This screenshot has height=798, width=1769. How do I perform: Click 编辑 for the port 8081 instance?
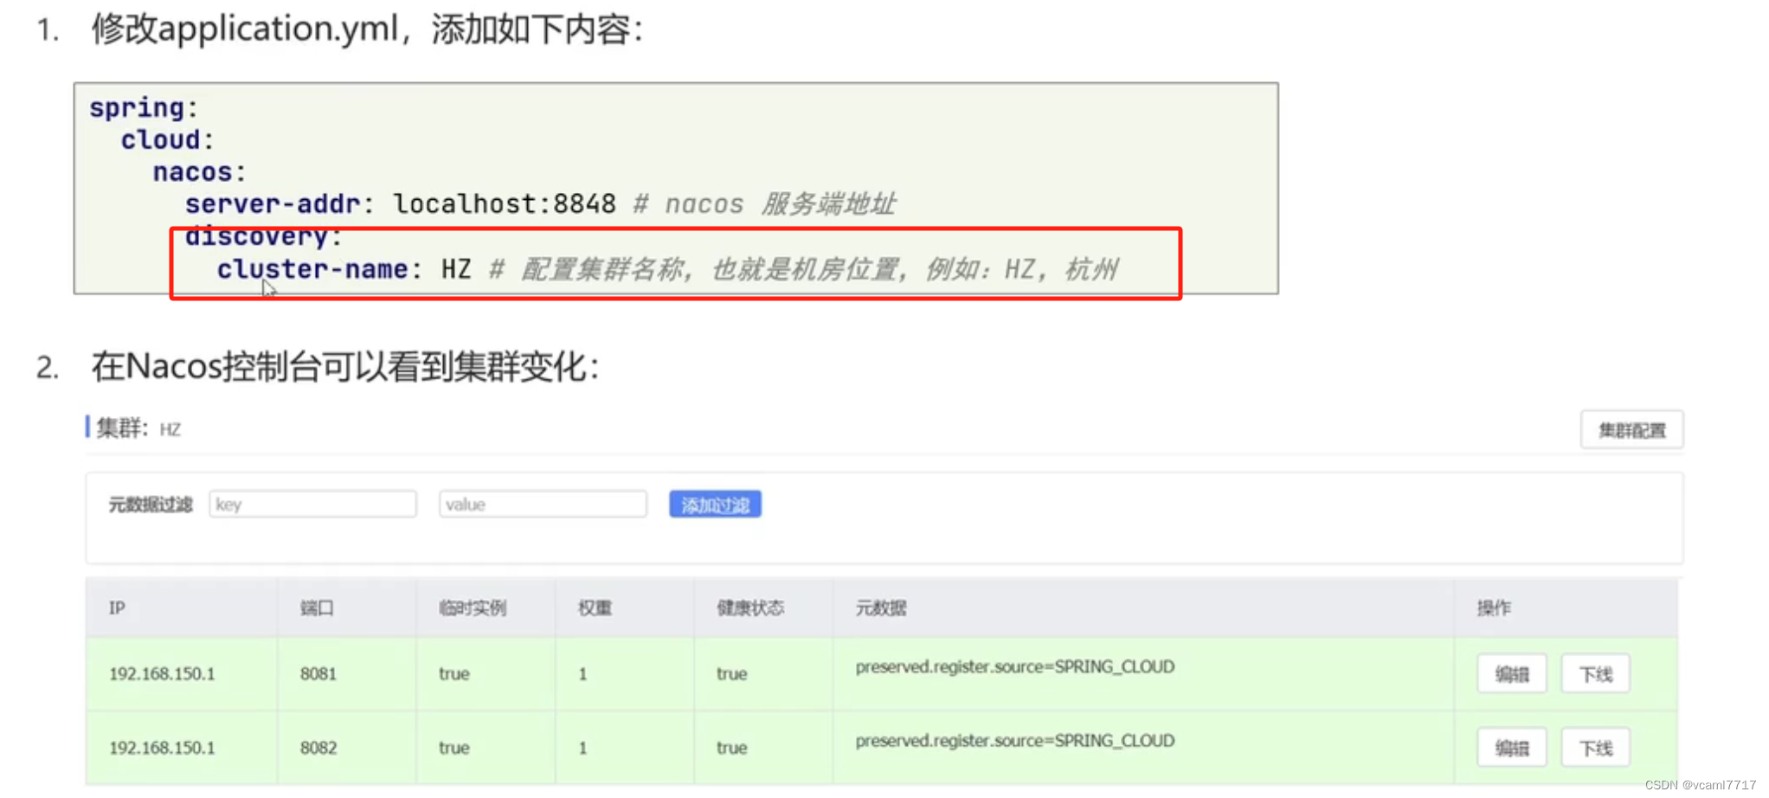(1511, 674)
